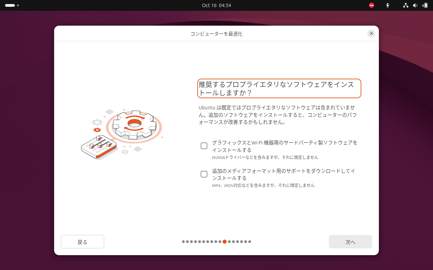Click the gear illustration image

coord(122,135)
